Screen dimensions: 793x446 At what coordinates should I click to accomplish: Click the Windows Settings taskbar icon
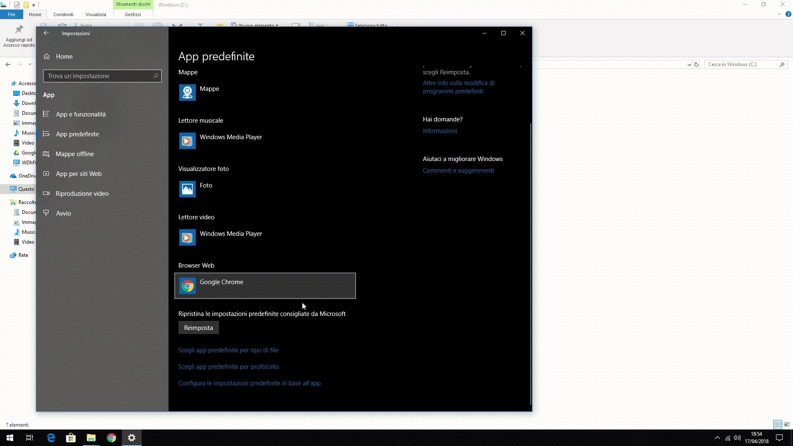[131, 437]
